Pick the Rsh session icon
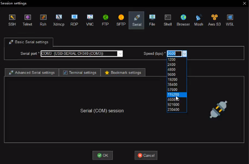This screenshot has width=249, height=164. [x=43, y=20]
